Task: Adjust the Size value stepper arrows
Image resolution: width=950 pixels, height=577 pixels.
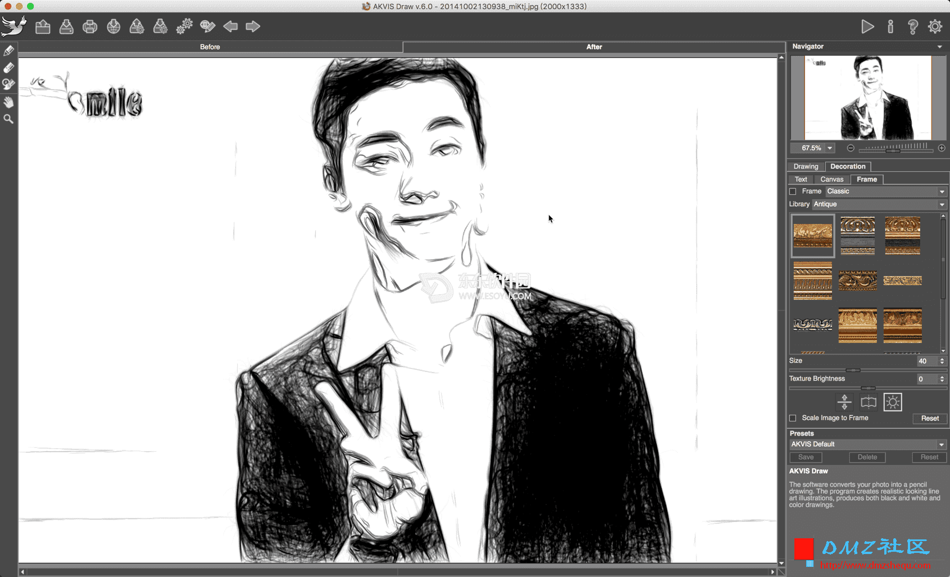Action: [x=942, y=361]
